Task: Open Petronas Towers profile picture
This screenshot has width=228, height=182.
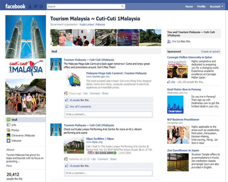Action: pyautogui.click(x=26, y=37)
